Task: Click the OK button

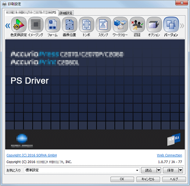Action: tap(122, 179)
